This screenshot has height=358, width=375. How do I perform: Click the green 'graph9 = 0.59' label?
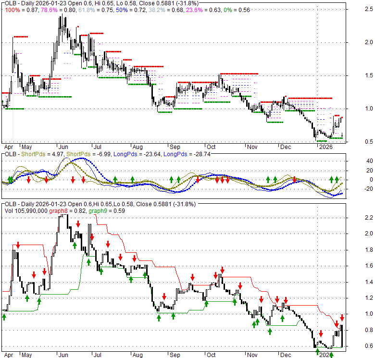(x=107, y=211)
